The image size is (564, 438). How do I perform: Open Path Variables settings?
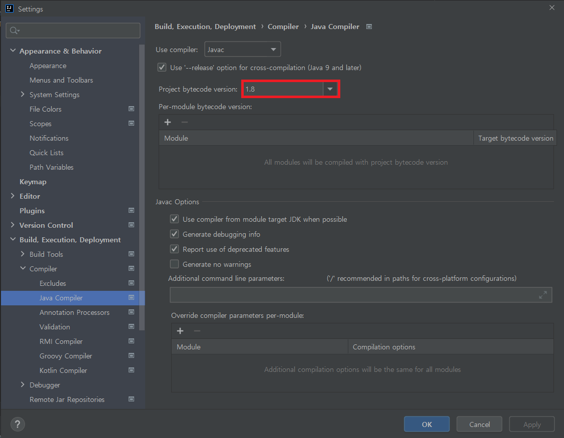[52, 167]
